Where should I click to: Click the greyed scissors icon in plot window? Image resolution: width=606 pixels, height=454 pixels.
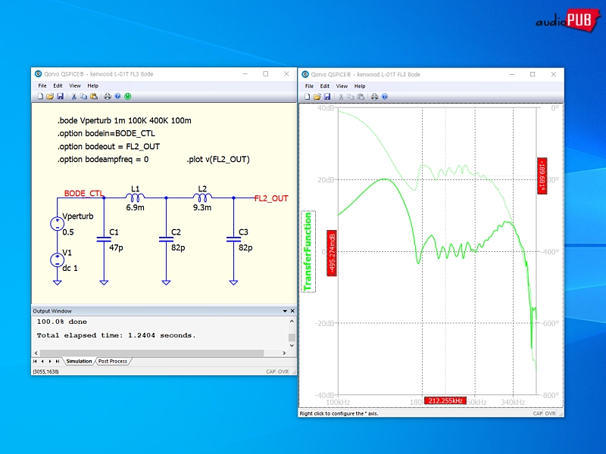point(340,97)
